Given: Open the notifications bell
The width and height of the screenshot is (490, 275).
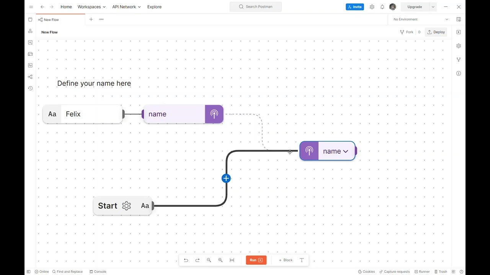Looking at the screenshot, I should [382, 7].
